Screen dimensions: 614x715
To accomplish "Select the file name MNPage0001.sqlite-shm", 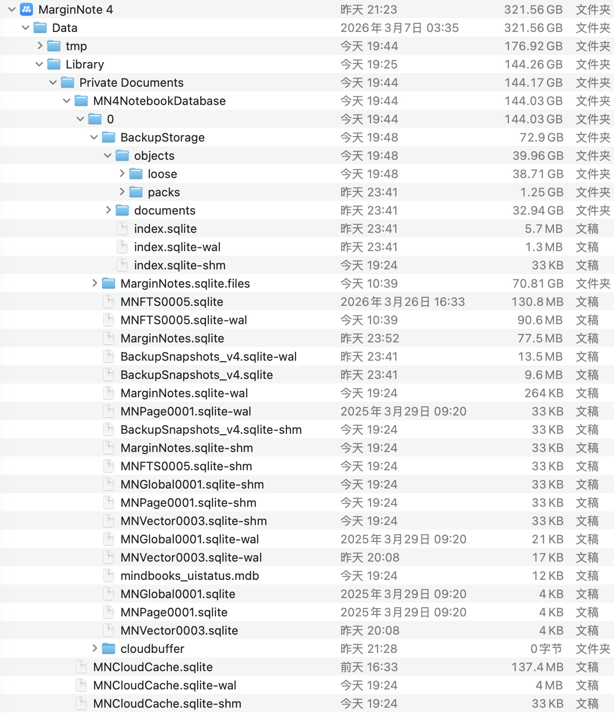I will (188, 503).
